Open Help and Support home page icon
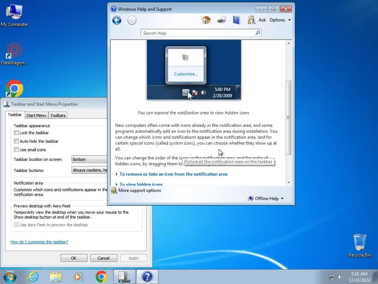The width and height of the screenshot is (378, 284). 206,20
